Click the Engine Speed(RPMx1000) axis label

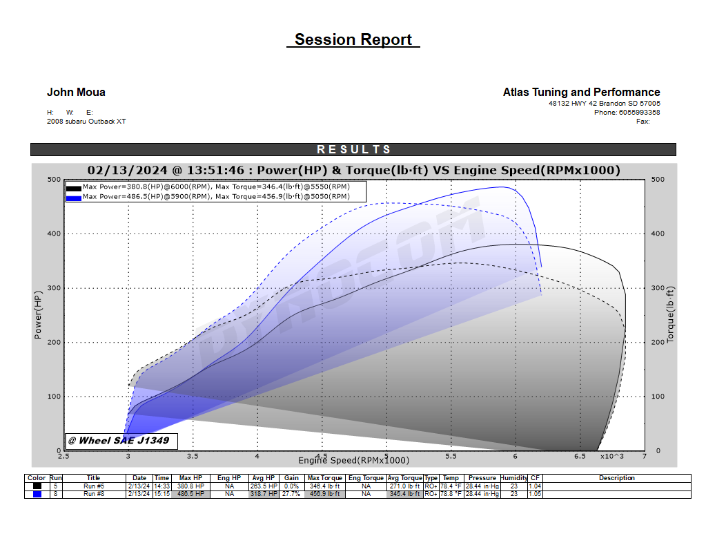pos(353,460)
